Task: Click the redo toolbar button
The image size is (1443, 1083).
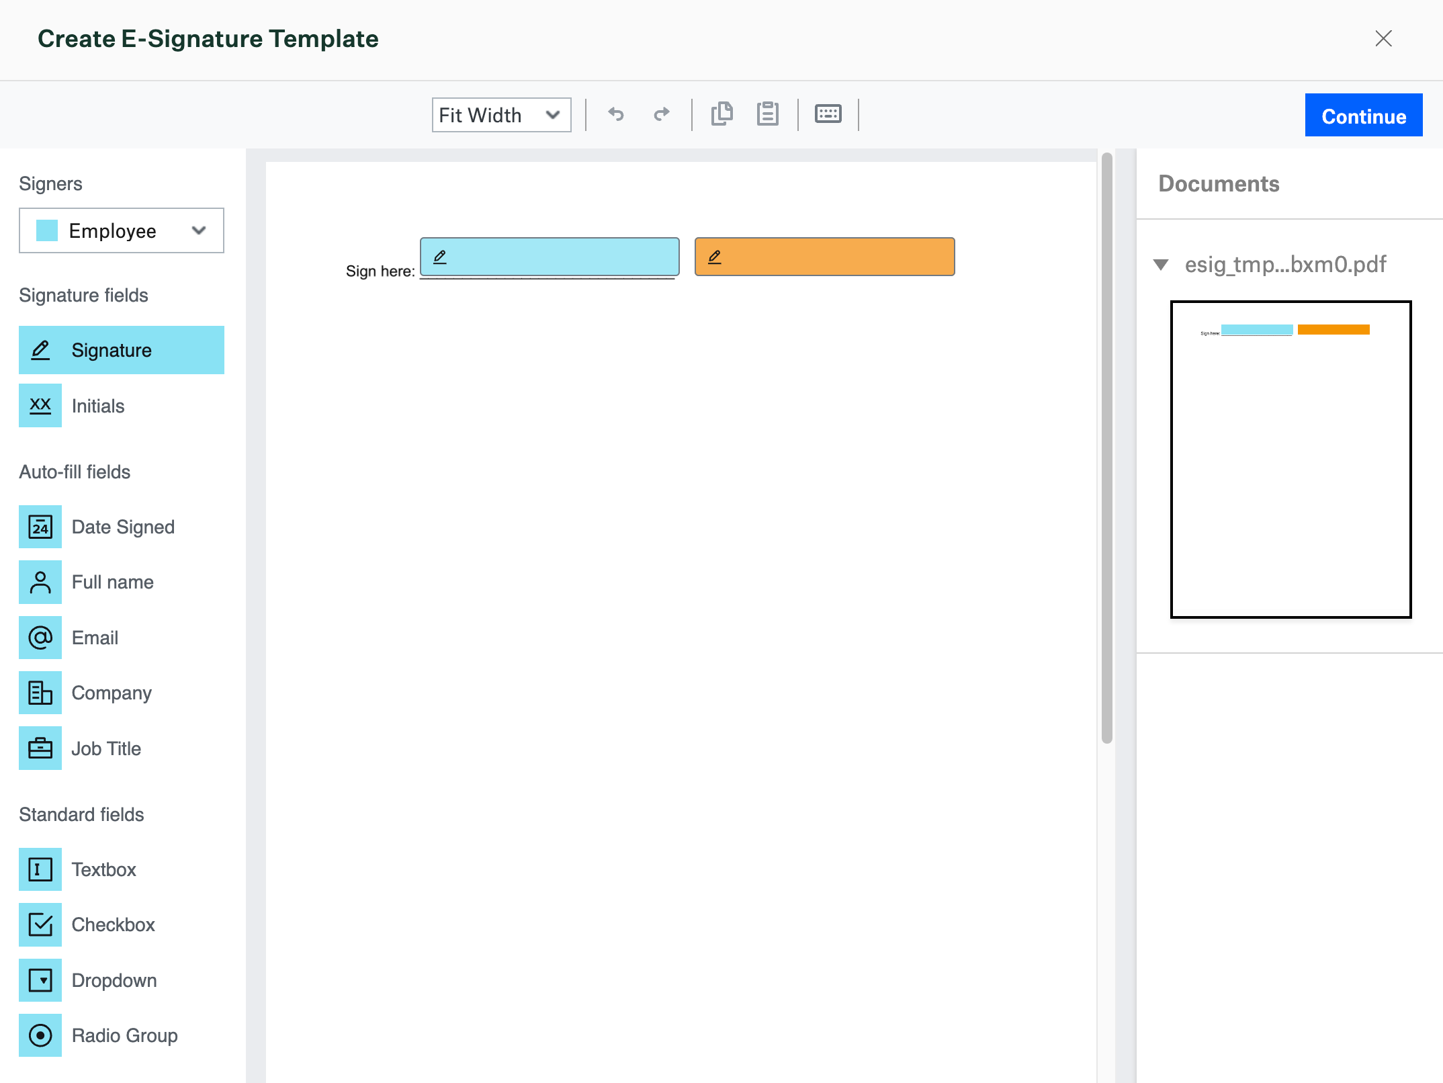Action: pyautogui.click(x=660, y=114)
